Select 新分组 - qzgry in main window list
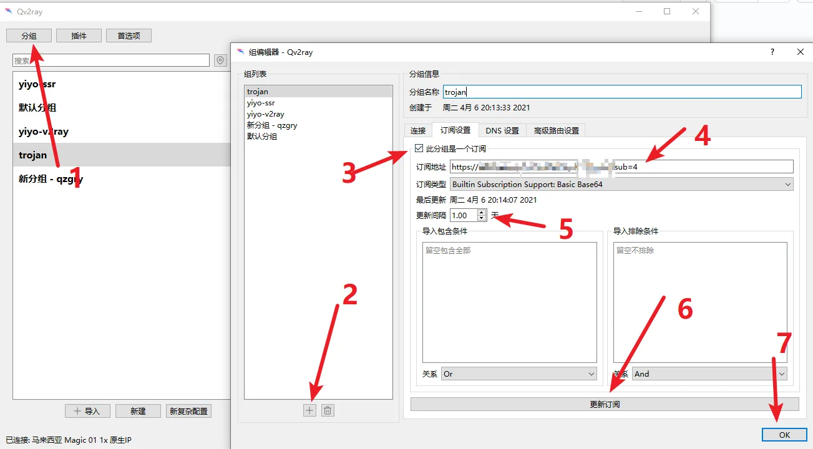Screen dimensions: 813x449 [122, 179]
